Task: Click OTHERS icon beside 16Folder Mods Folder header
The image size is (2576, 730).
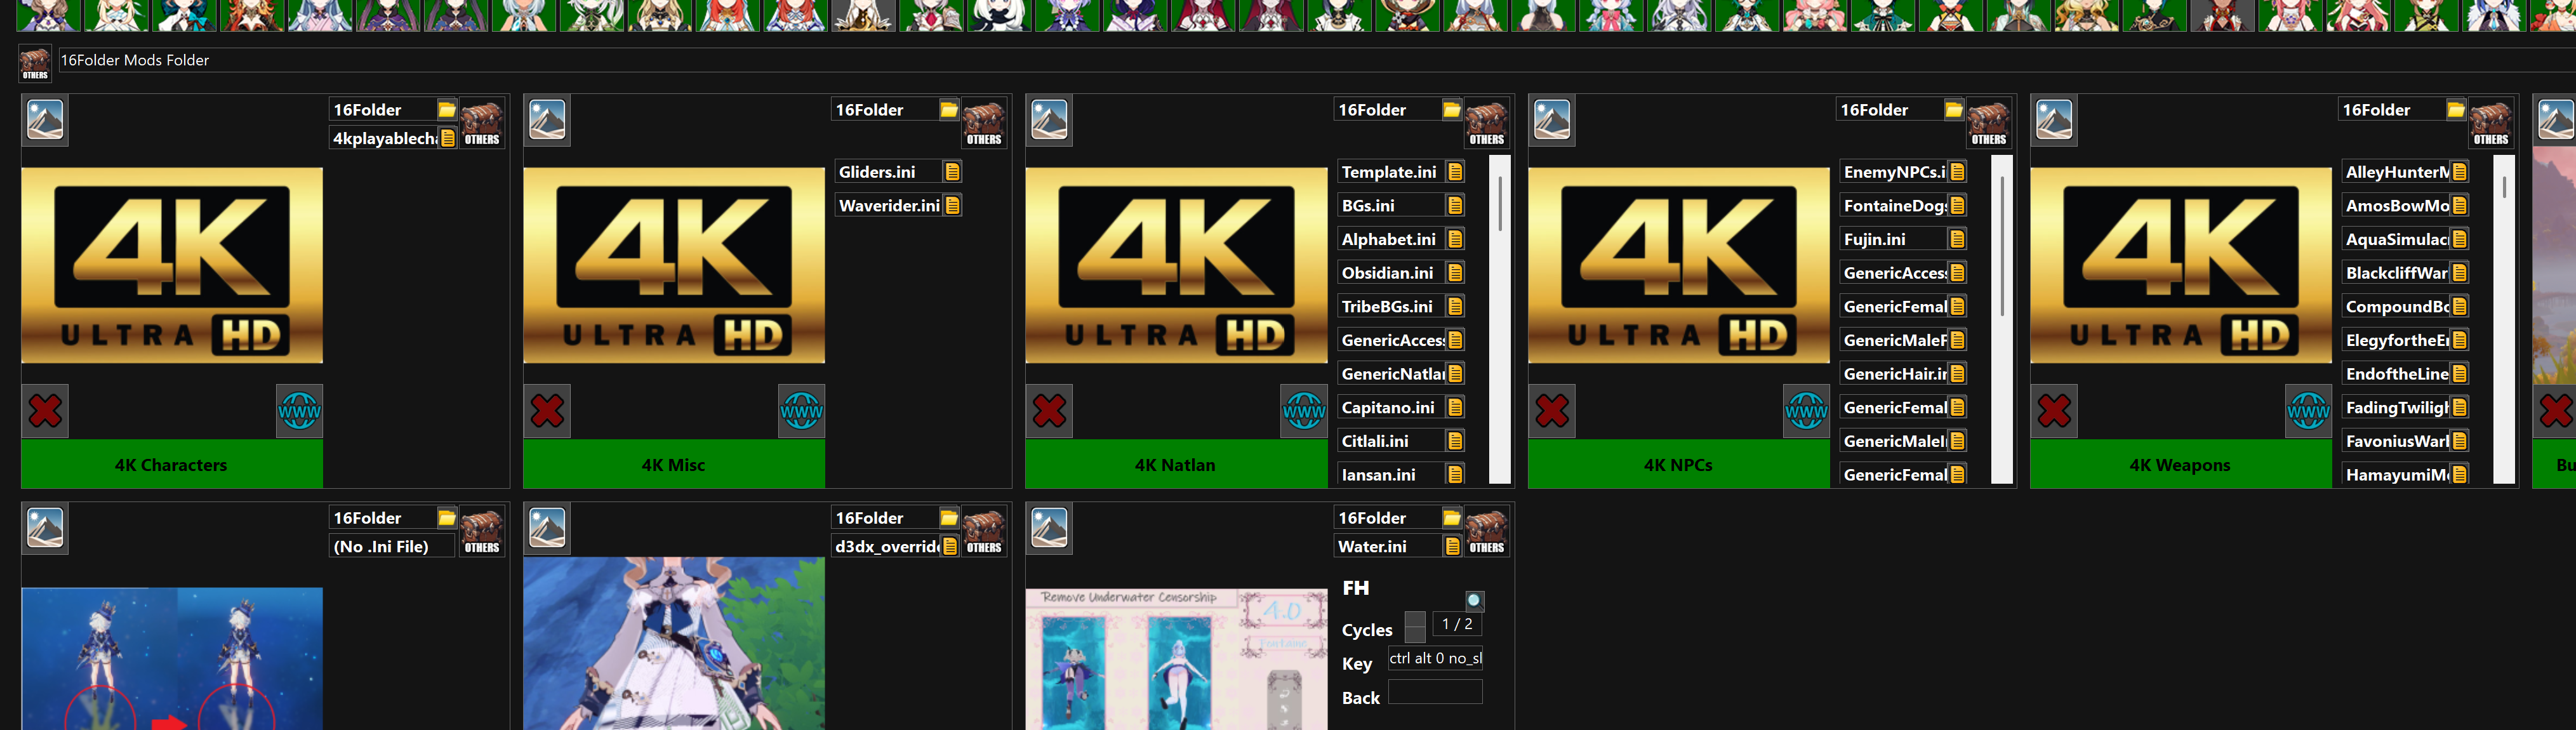Action: [x=35, y=63]
